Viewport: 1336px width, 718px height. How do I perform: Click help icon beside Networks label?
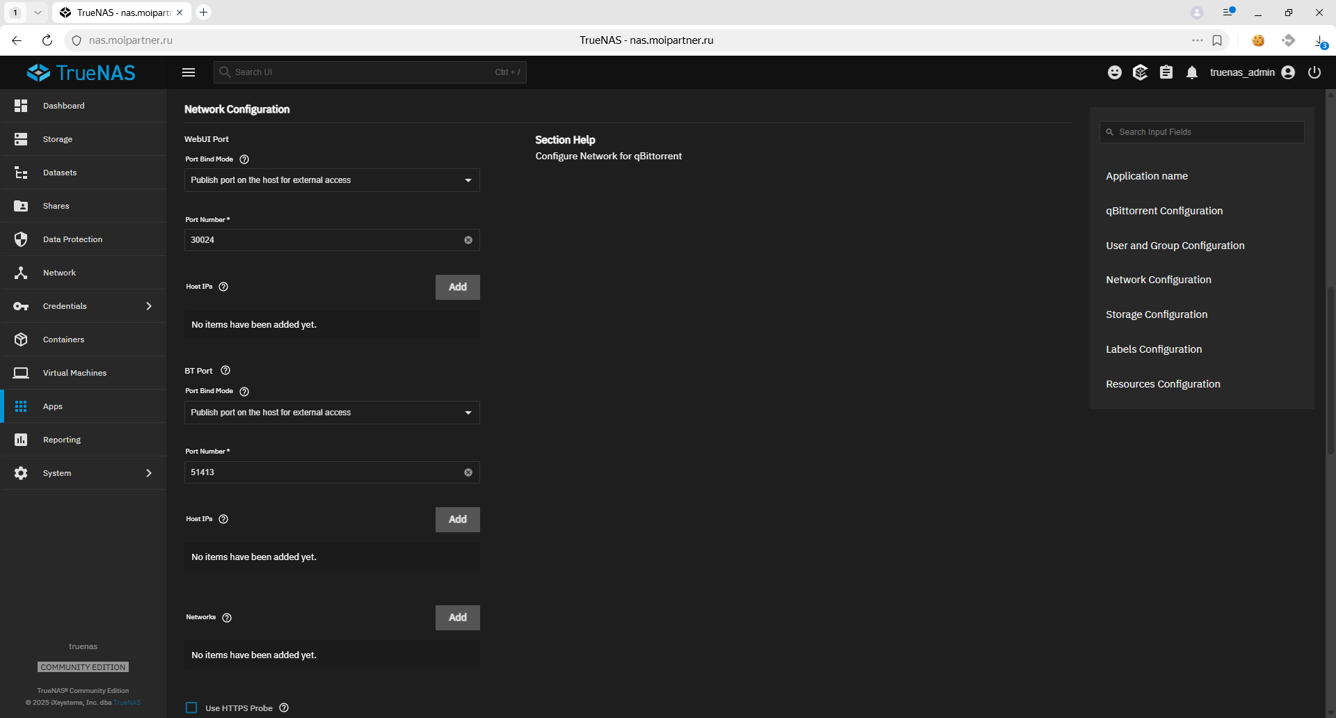(x=227, y=618)
